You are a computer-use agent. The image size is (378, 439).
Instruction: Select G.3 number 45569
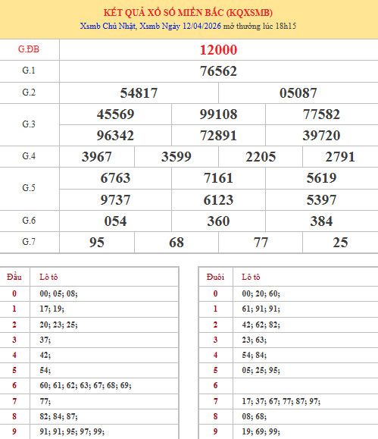[x=116, y=114]
